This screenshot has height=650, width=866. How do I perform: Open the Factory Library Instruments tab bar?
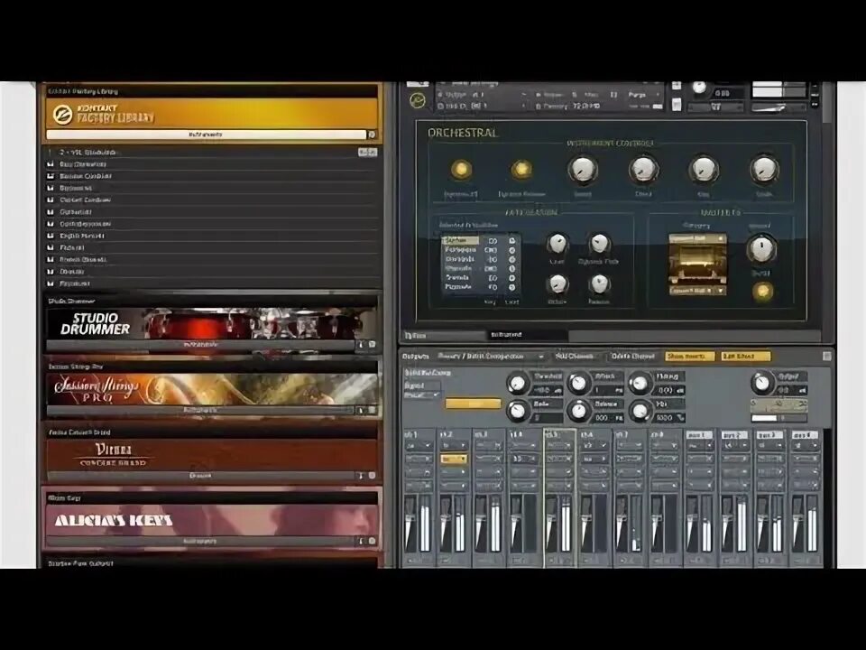coord(206,135)
